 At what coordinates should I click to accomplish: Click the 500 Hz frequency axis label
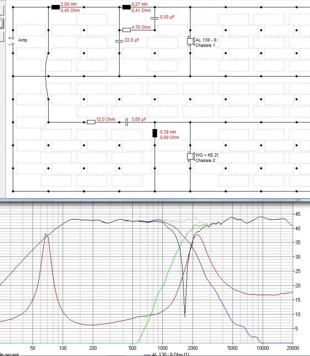(x=132, y=348)
